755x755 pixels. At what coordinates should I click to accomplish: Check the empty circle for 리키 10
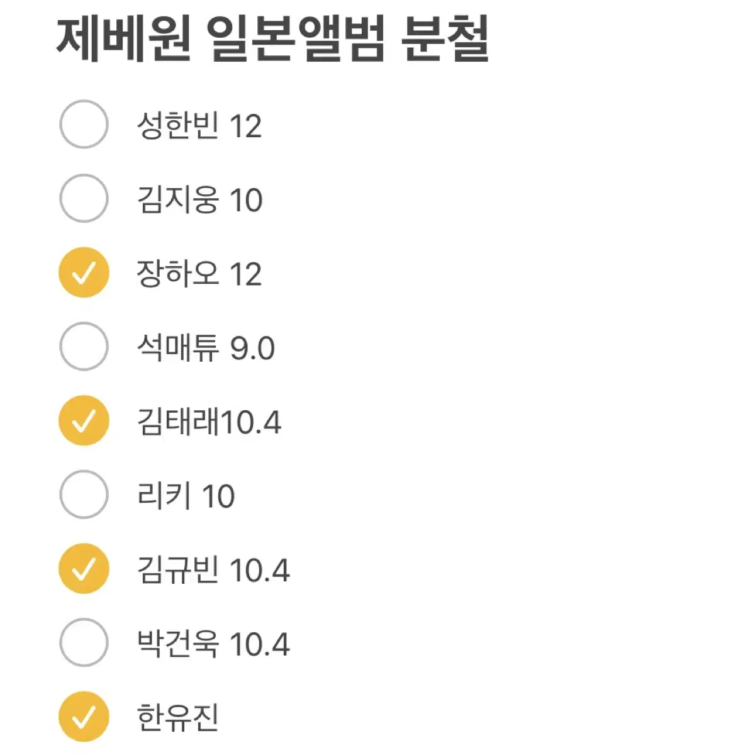point(84,495)
